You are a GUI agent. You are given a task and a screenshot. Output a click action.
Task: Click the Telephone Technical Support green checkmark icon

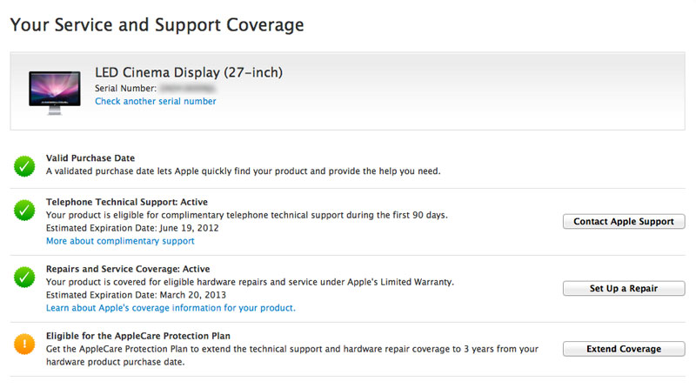24,211
